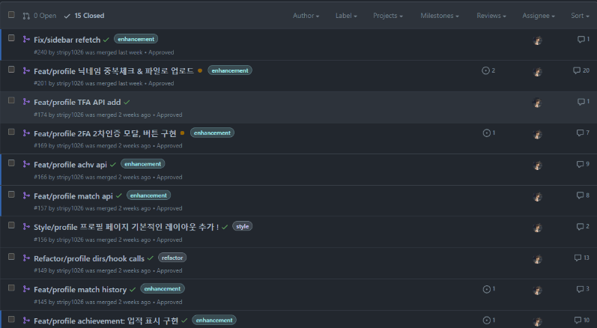Screen dimensions: 597x328
Task: Tick the Refactor/profile dirs/hook calls checkbox
Action: click(x=11, y=256)
